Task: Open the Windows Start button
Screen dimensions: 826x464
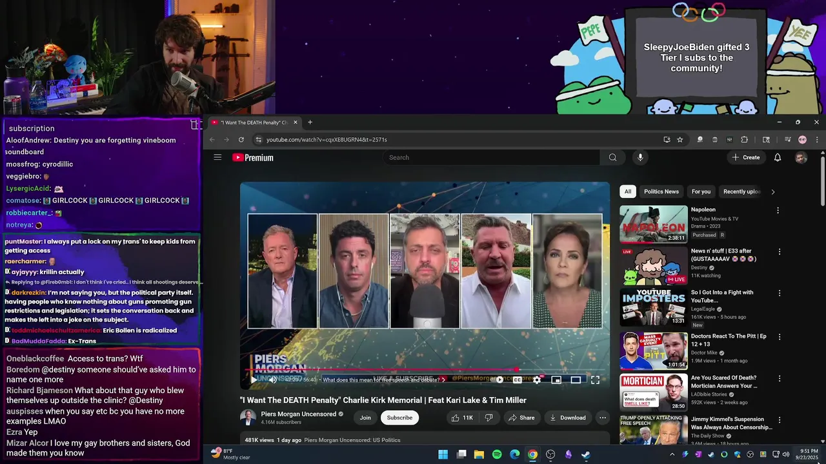Action: click(443, 454)
